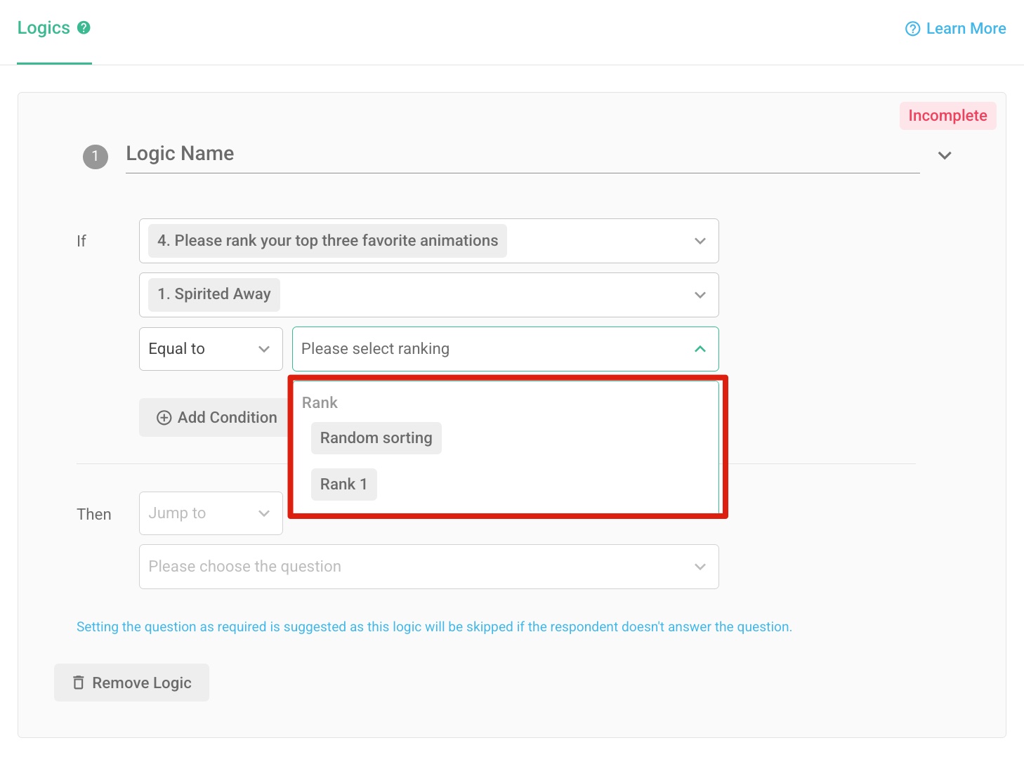The height and width of the screenshot is (764, 1024).
Task: Open the Please choose the question dropdown
Action: click(x=428, y=567)
